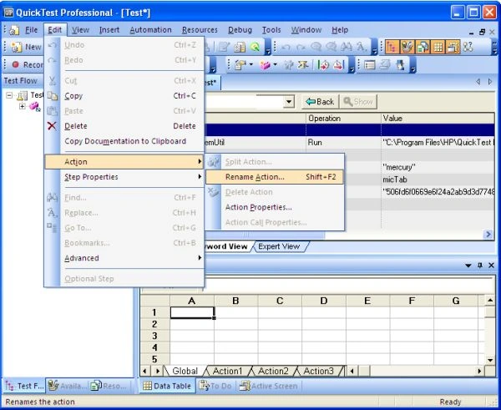501x410 pixels.
Task: Open the Insert menu
Action: coord(109,30)
